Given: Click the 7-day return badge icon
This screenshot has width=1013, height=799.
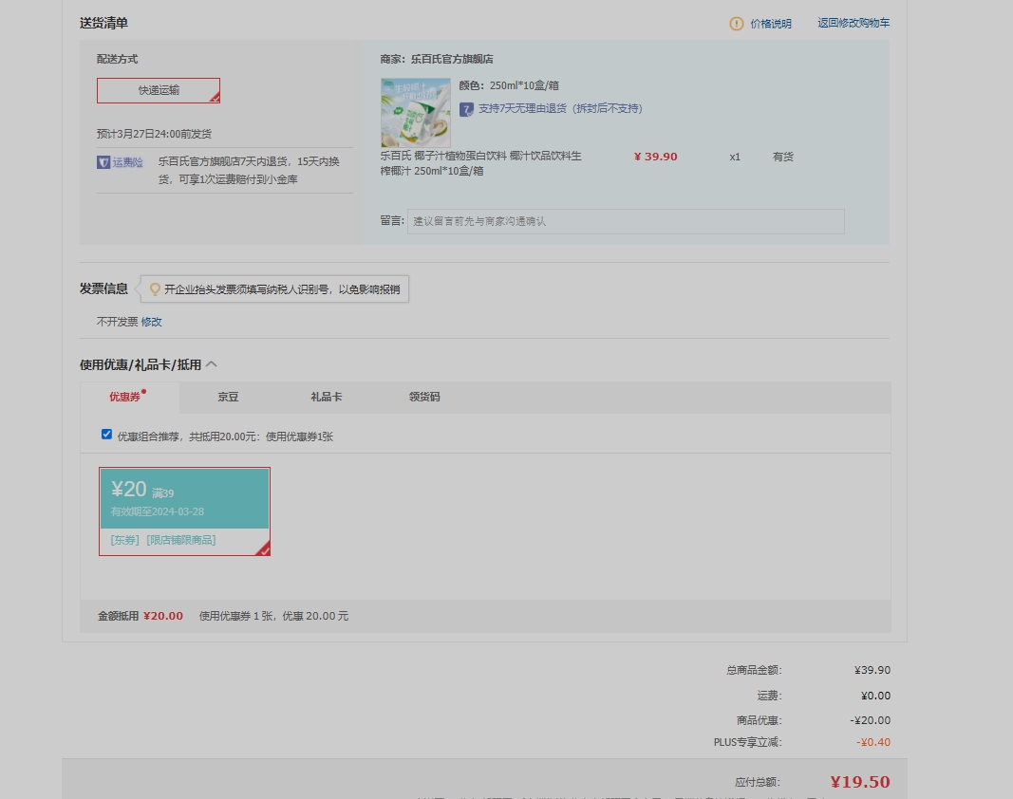Looking at the screenshot, I should pos(466,109).
